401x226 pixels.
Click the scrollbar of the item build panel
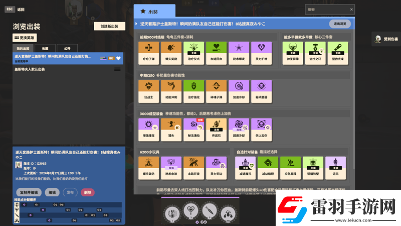353,100
